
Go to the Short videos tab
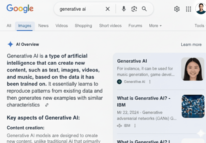point(110,26)
